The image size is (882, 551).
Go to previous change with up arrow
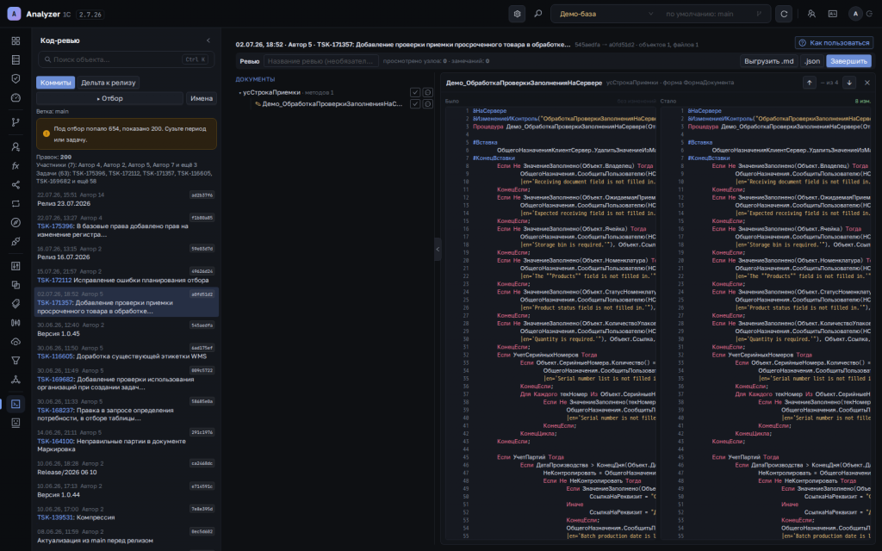click(x=809, y=83)
